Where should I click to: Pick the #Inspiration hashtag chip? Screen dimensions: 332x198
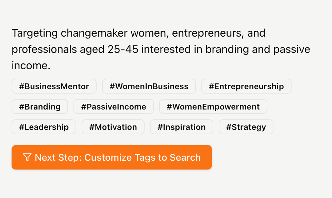pos(181,127)
